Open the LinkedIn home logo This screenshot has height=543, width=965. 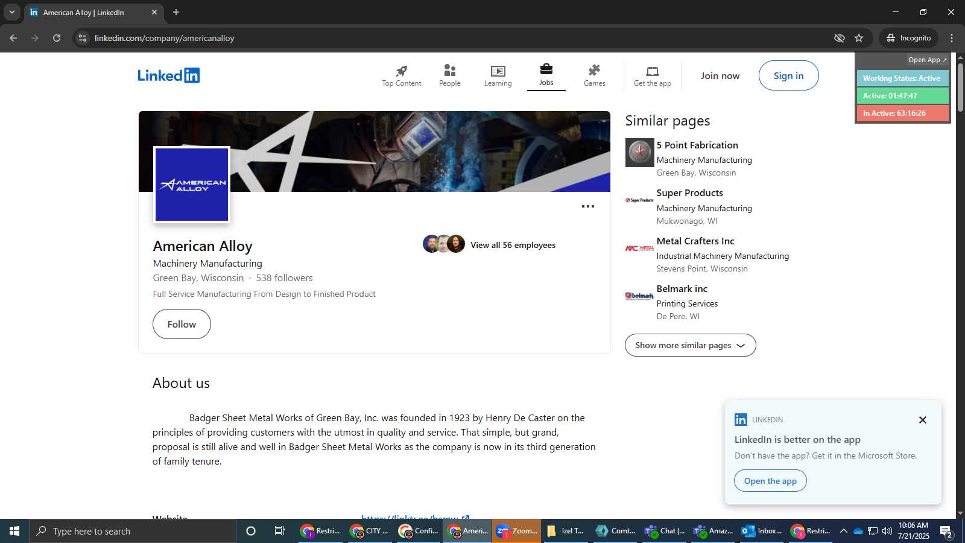(168, 75)
